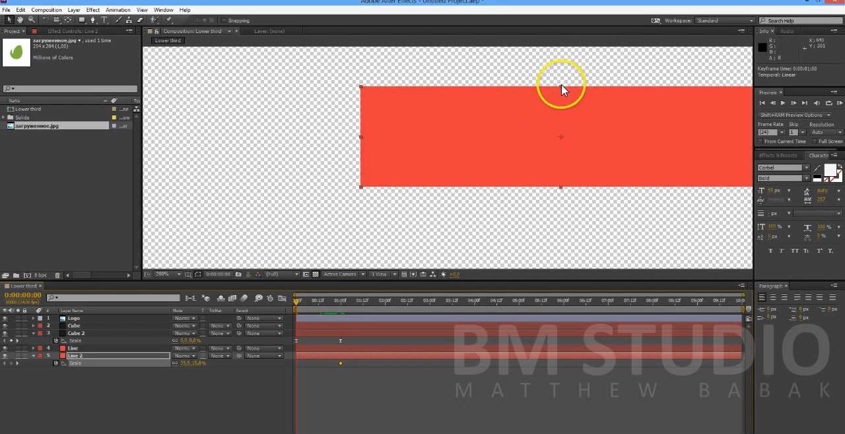Click the Faux Bold text style icon

(x=770, y=251)
